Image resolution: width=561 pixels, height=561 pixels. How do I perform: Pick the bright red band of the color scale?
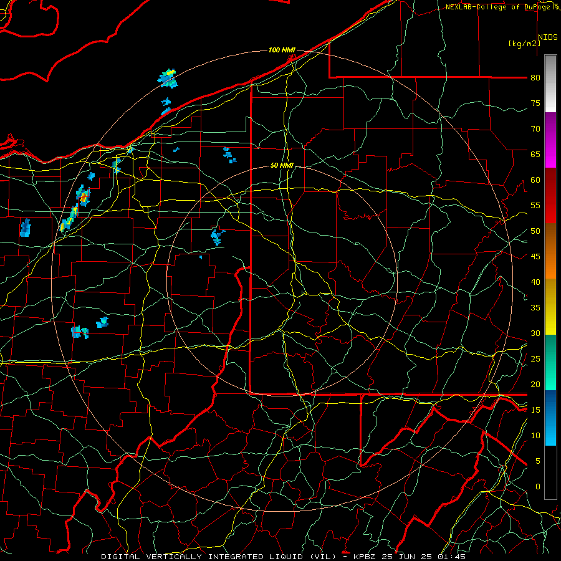550,196
